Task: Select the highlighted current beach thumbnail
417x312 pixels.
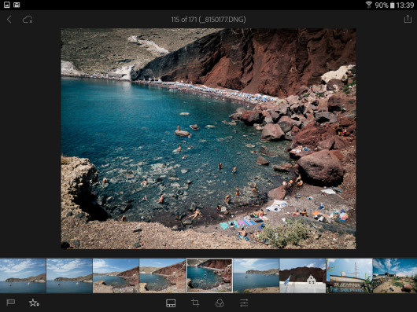Action: pyautogui.click(x=209, y=276)
